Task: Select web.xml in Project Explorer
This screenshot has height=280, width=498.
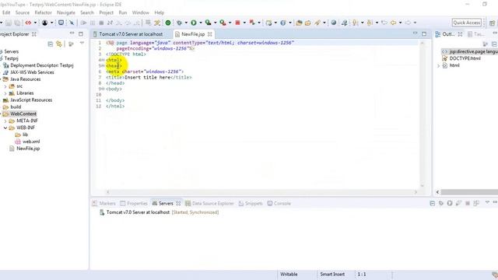Action: [28, 142]
